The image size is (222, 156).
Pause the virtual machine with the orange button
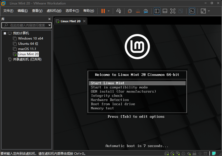103,11
